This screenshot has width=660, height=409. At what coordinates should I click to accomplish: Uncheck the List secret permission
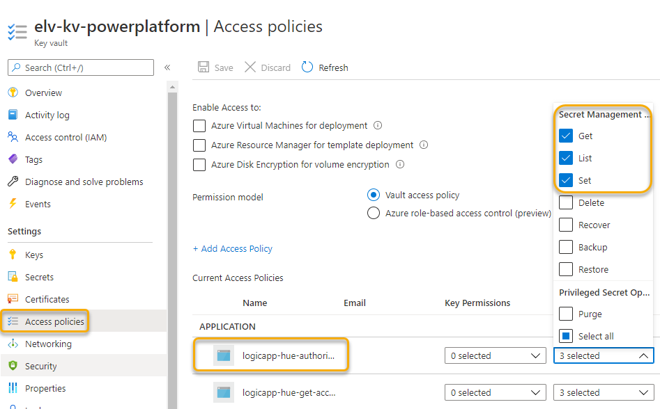566,158
